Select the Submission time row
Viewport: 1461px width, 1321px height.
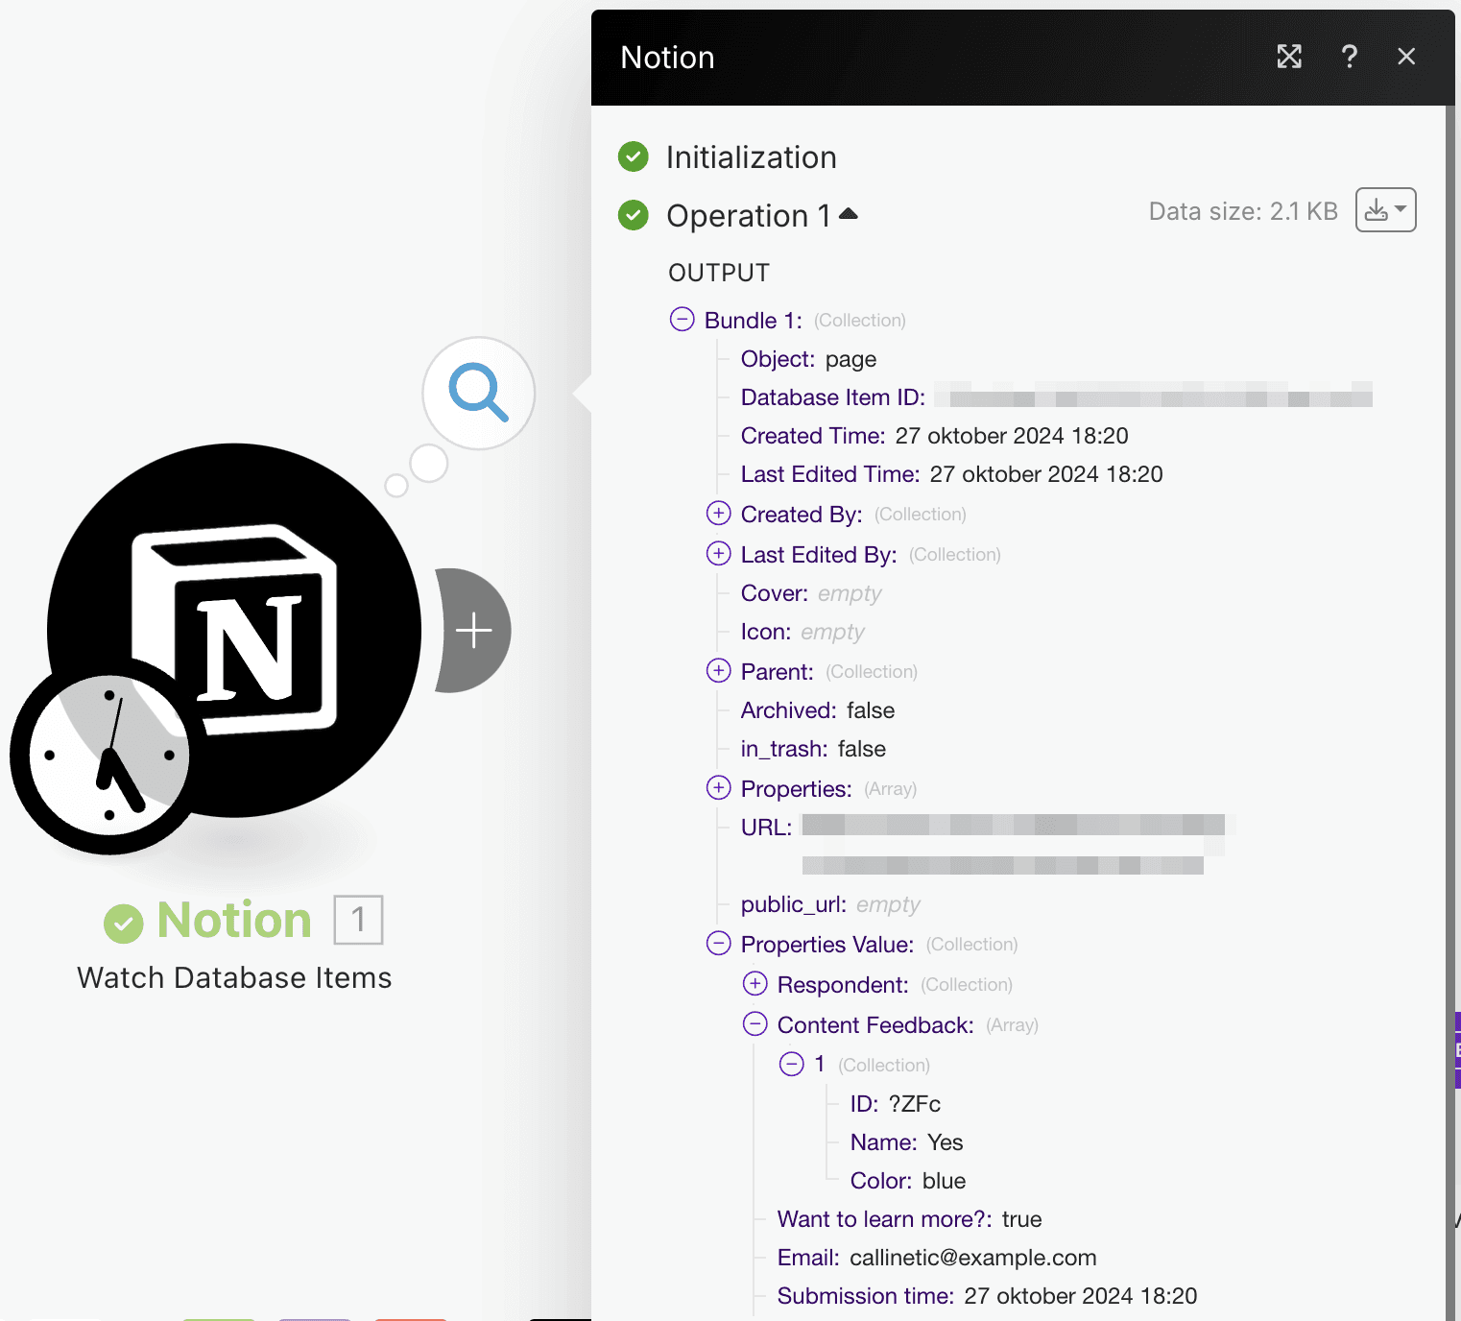(x=987, y=1296)
